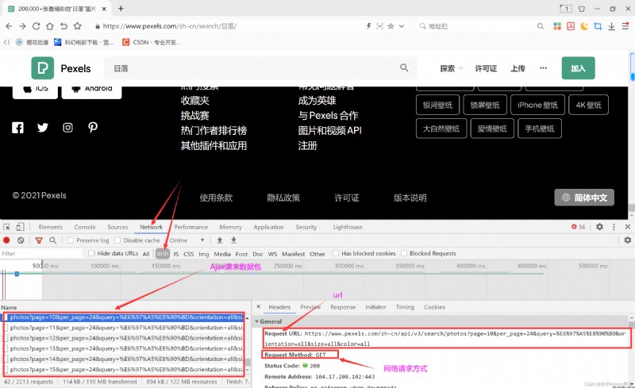Viewport: 635px width, 388px height.
Task: Open DevTools three-dot customize menu
Action: pos(614,227)
